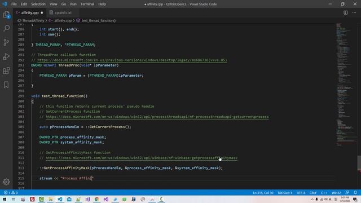Close the unsaved affinity.cpp tab dot
The width and height of the screenshot is (361, 203).
pos(42,12)
